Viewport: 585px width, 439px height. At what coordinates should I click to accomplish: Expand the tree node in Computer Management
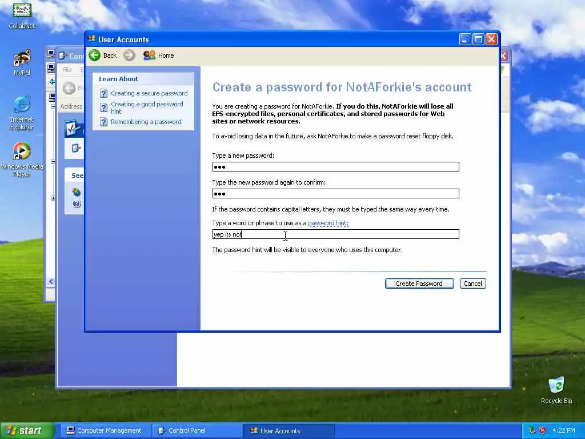[53, 198]
